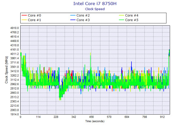Image resolution: width=190 pixels, height=127 pixels.
Task: Click the red Core #0 color line
Action: click(x=24, y=15)
